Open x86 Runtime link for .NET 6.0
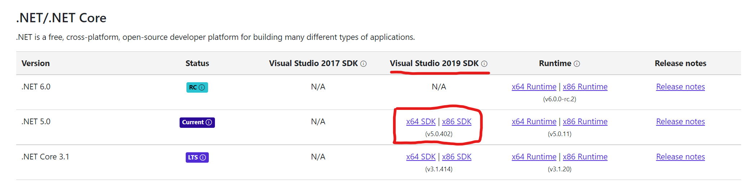This screenshot has width=749, height=181. [585, 87]
